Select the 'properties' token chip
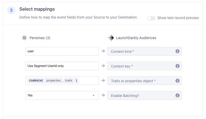This screenshot has width=206, height=119. click(53, 80)
